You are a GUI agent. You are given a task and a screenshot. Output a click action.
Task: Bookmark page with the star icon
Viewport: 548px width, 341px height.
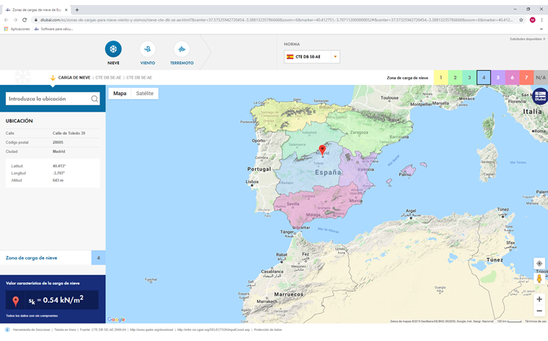pos(521,20)
